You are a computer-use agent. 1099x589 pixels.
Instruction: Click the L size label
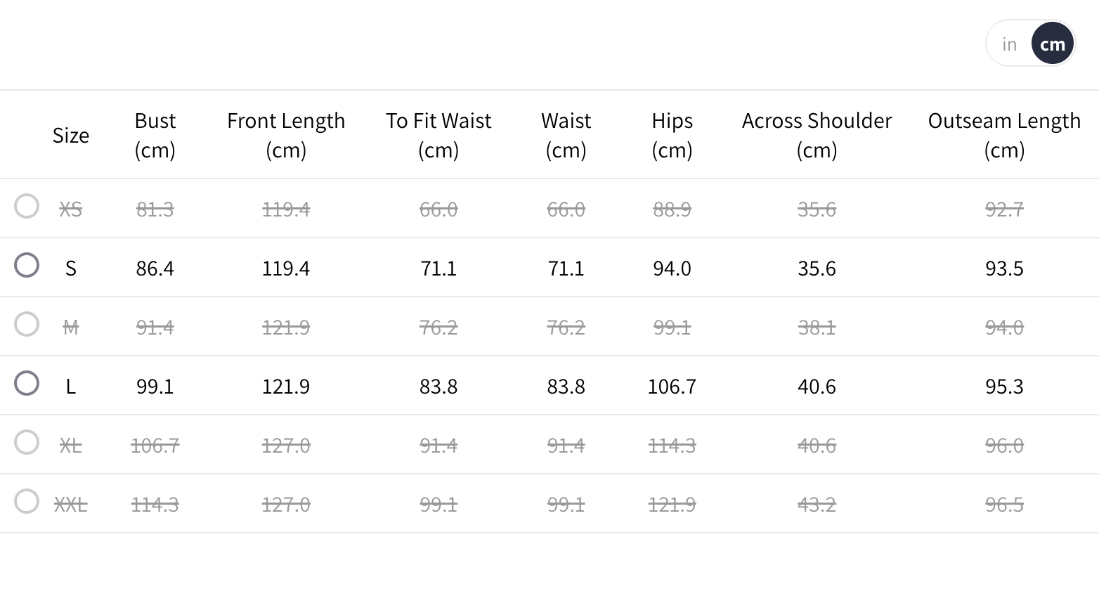pyautogui.click(x=71, y=386)
